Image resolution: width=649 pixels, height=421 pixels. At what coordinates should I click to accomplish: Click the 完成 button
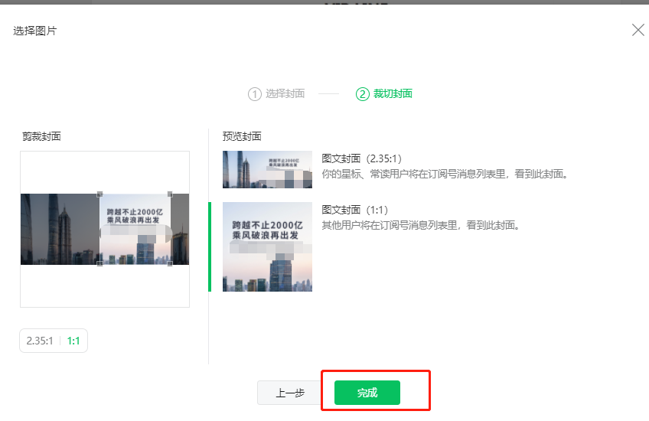coord(367,393)
